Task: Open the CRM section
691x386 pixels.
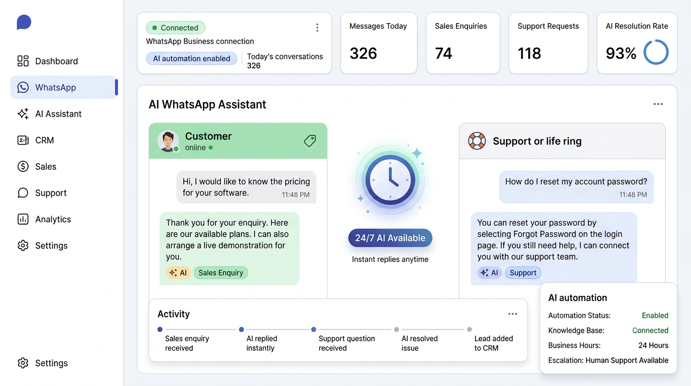Action: point(45,140)
